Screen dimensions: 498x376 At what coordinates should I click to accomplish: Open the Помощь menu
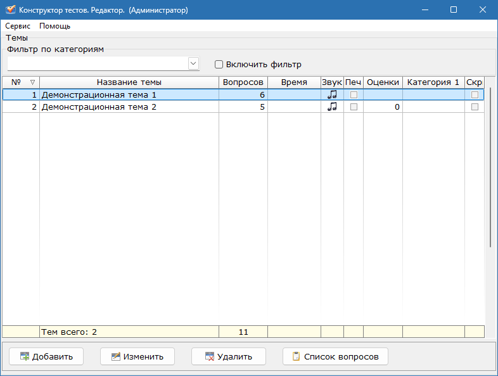tap(54, 26)
